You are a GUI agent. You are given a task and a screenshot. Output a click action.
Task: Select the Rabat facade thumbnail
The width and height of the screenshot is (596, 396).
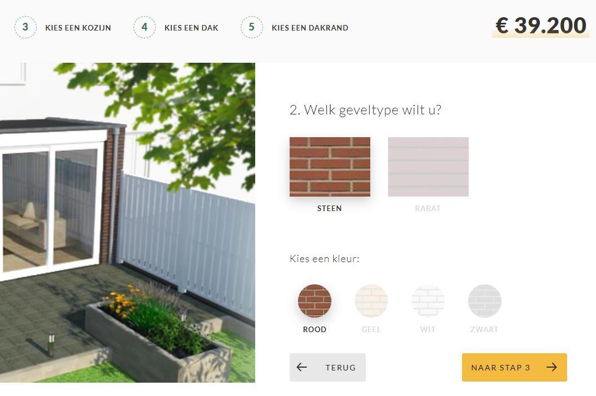click(x=428, y=167)
